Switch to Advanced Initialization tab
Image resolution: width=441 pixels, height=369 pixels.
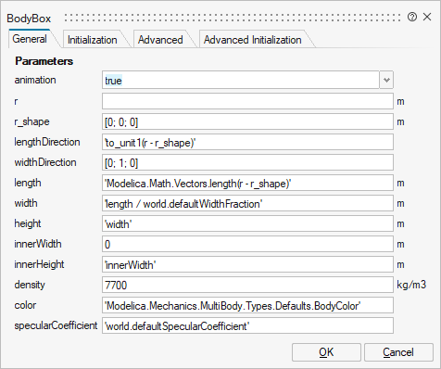pos(252,40)
